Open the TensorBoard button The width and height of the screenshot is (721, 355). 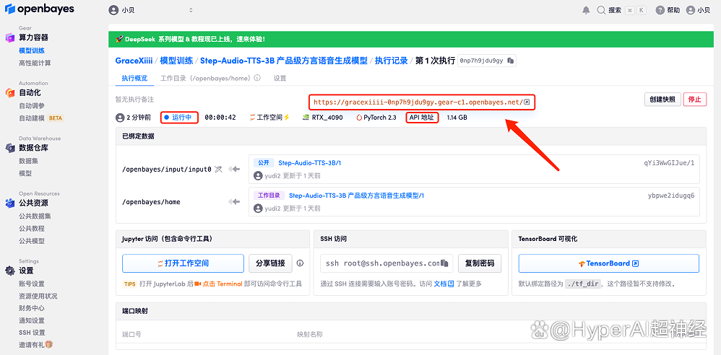pos(609,263)
